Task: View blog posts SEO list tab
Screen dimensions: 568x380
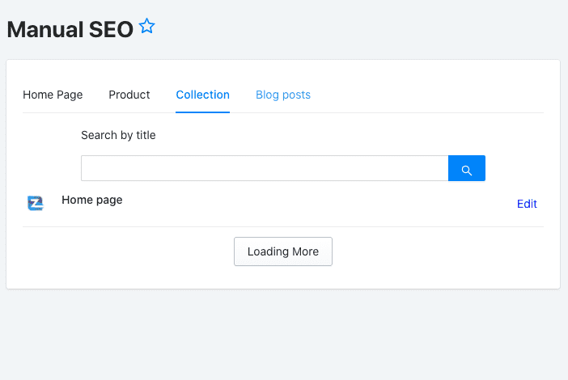Action: 283,95
